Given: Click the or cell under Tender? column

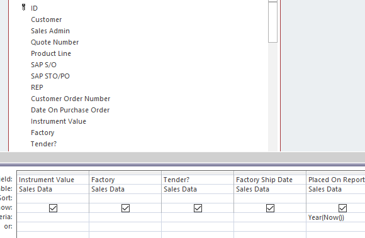Looking at the screenshot, I should (x=198, y=227).
